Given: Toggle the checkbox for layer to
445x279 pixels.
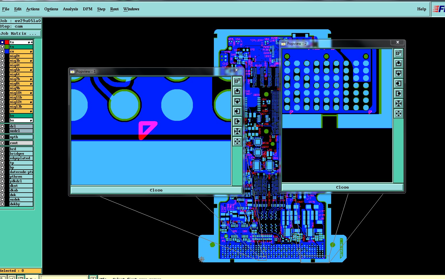Looking at the screenshot, I should [2, 42].
